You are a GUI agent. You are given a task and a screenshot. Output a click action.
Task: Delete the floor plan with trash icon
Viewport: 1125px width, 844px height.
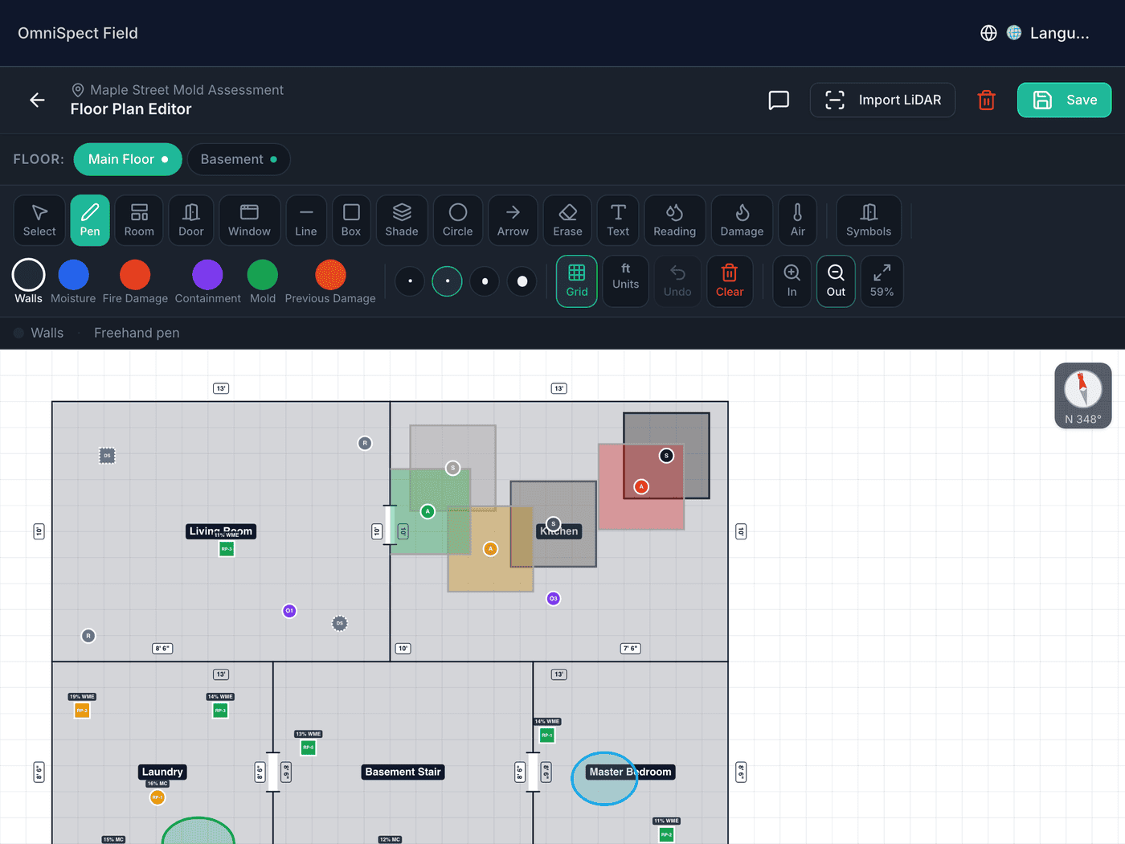[x=987, y=100]
